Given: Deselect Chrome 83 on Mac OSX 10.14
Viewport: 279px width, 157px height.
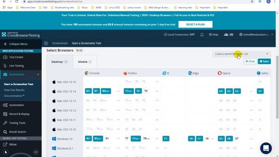Looking at the screenshot, I should [x=88, y=91].
